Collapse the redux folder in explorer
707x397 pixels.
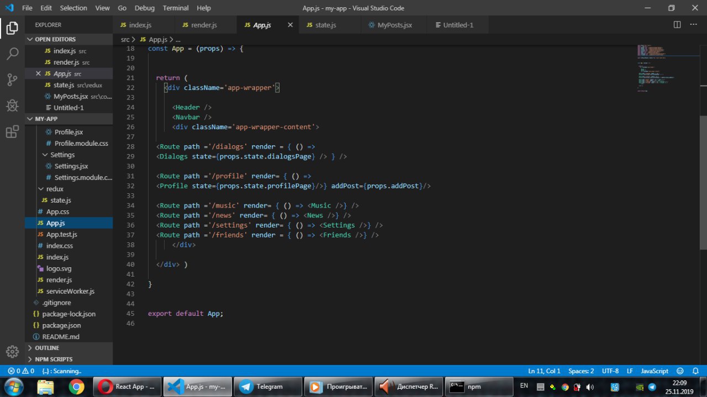click(54, 189)
